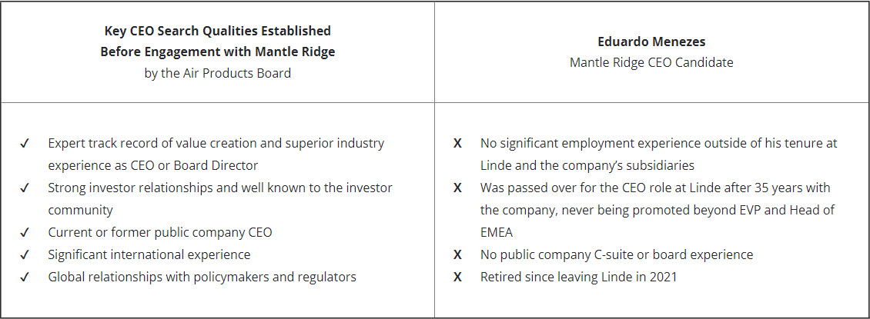870x319 pixels.
Task: Click the Mantle Ridge CEO Candidate subtitle
Action: pyautogui.click(x=651, y=62)
